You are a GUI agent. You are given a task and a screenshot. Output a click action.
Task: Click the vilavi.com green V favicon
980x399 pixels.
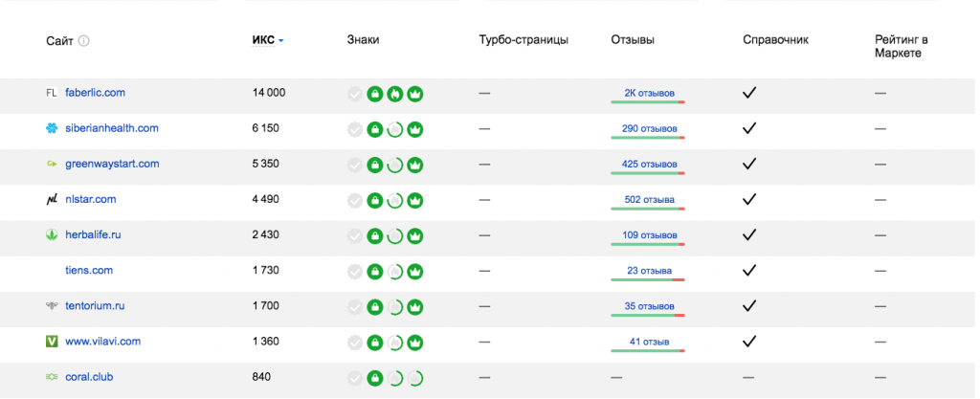coord(52,342)
